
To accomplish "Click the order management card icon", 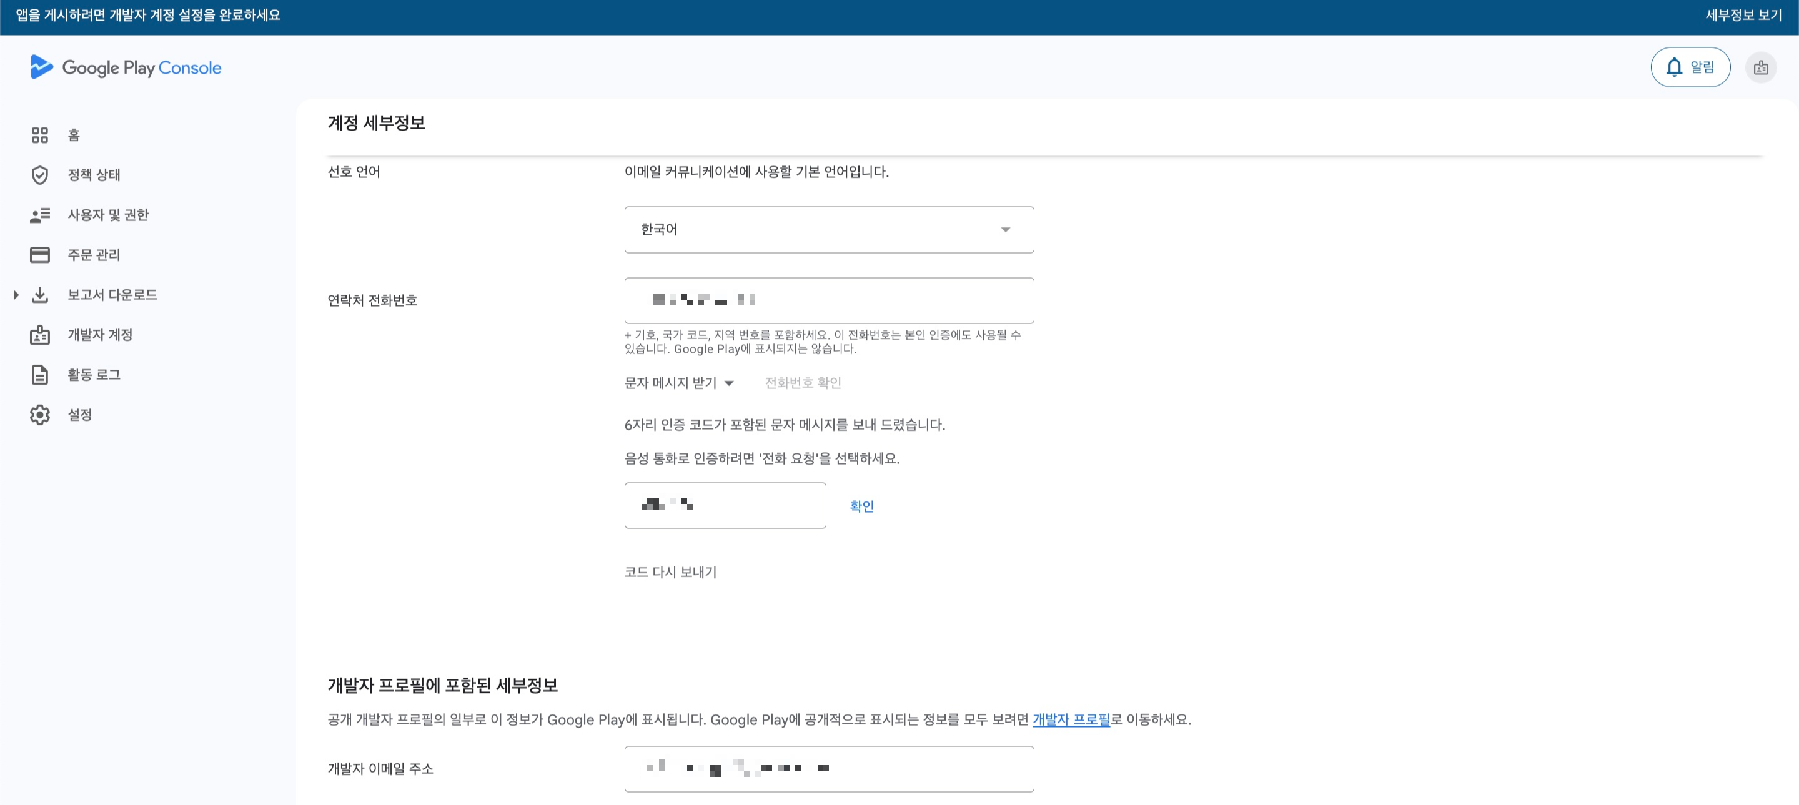I will pos(40,255).
